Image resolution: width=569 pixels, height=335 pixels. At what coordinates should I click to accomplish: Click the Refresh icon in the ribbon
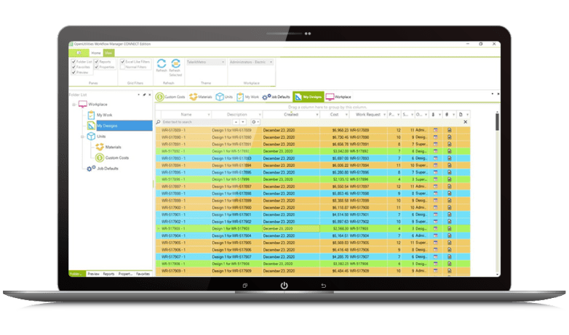162,65
